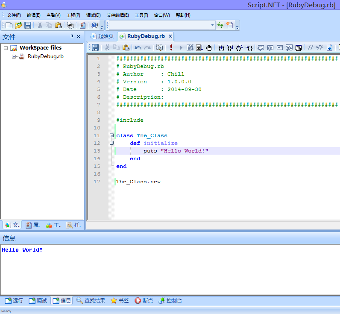The width and height of the screenshot is (340, 314).
Task: Open the main toolbar combo box dropdown
Action: pos(212,25)
